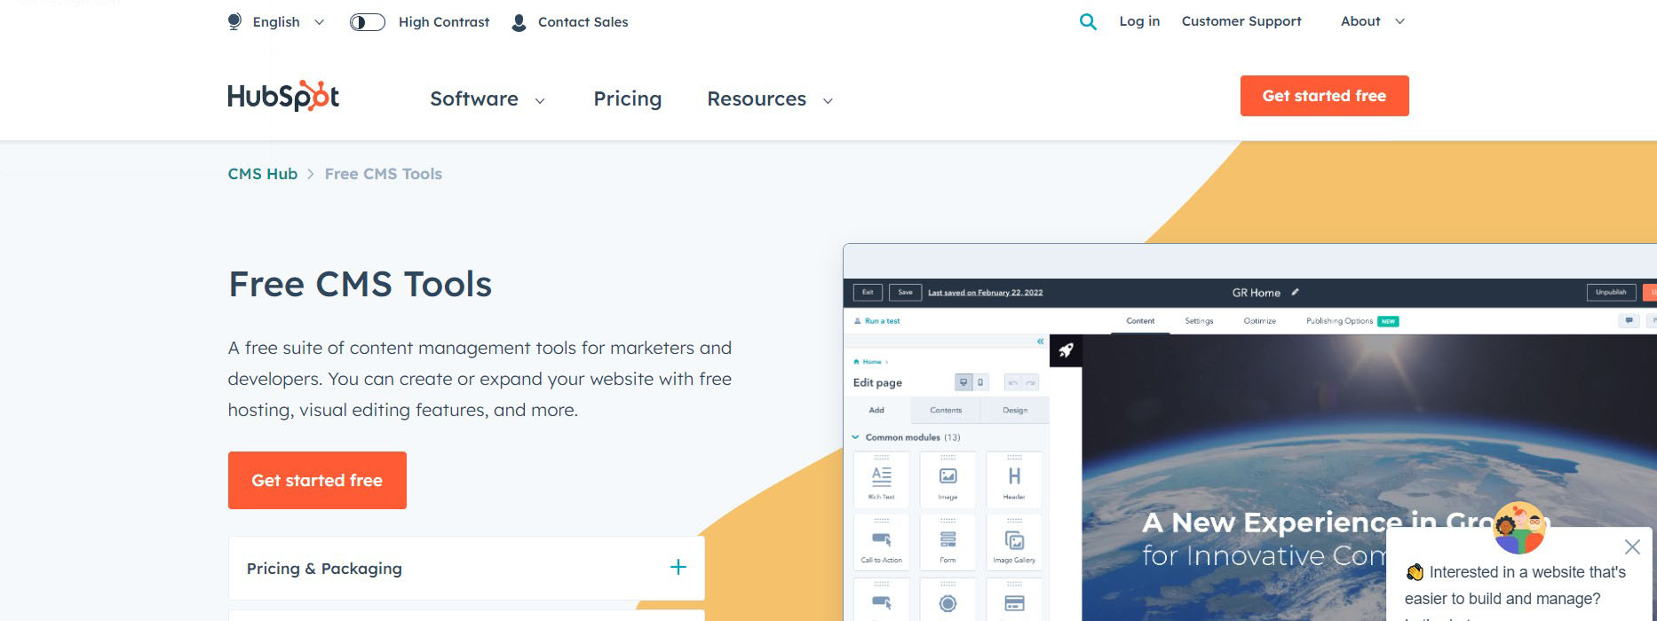This screenshot has width=1657, height=621.
Task: Expand the Resources menu
Action: [x=770, y=98]
